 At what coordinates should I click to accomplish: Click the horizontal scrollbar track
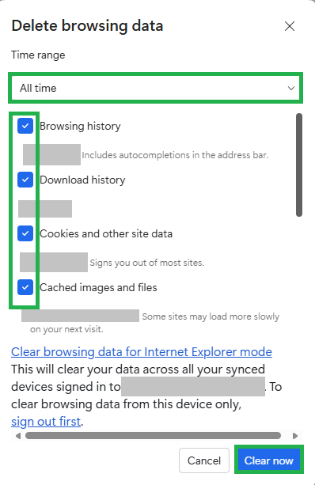pos(154,436)
